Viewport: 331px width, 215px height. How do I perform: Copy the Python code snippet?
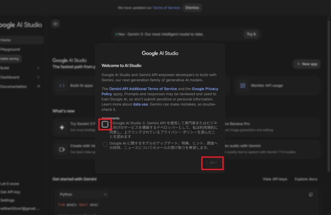click(x=311, y=194)
